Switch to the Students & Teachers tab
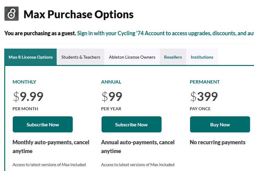The width and height of the screenshot is (254, 171). [x=81, y=57]
